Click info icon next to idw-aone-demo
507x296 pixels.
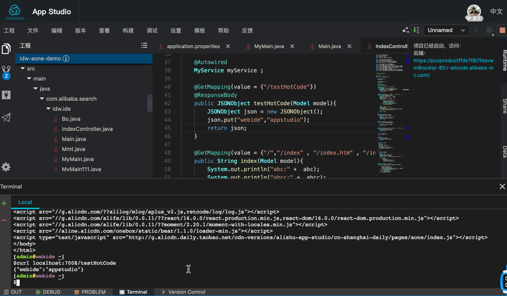(x=66, y=59)
